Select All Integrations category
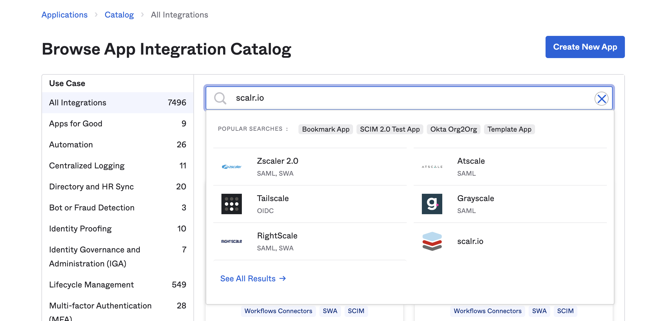671x321 pixels. [78, 103]
